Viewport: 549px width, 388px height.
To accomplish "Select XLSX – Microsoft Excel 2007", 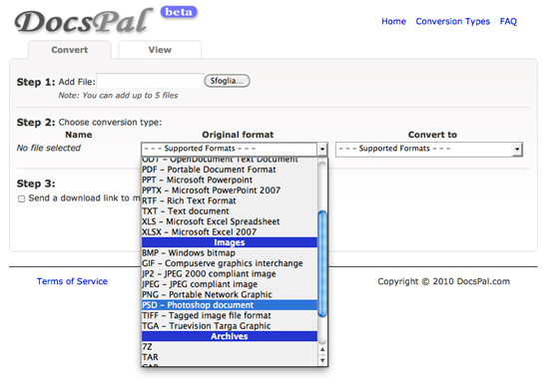I will point(230,232).
